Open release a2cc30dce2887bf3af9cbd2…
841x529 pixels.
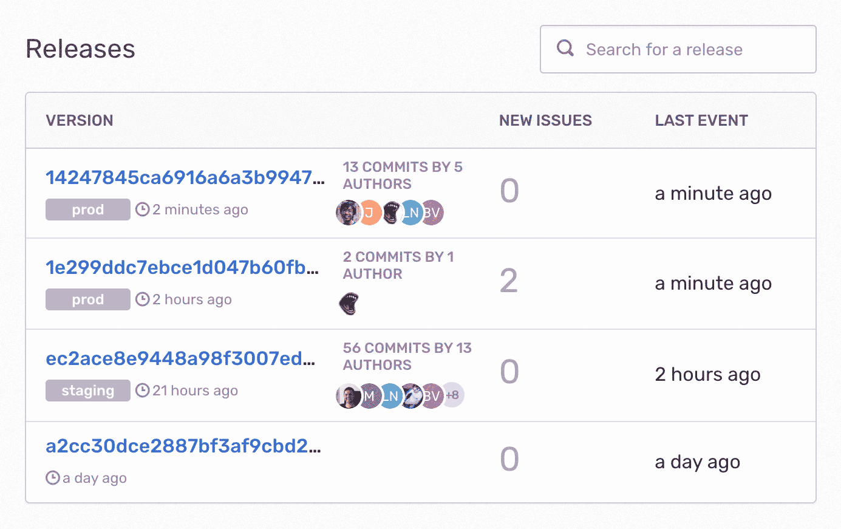point(183,446)
